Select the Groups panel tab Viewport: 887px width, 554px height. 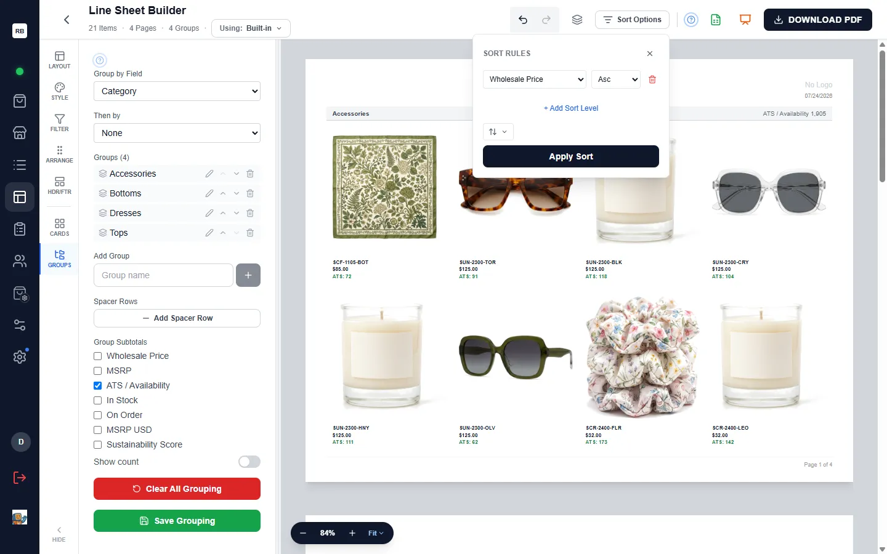tap(60, 259)
